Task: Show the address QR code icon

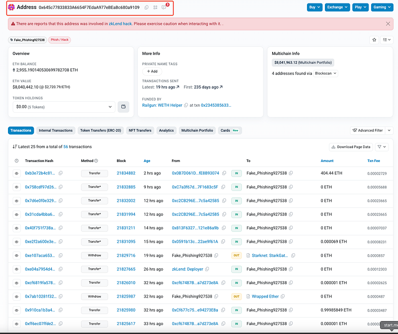Action: coord(155,7)
